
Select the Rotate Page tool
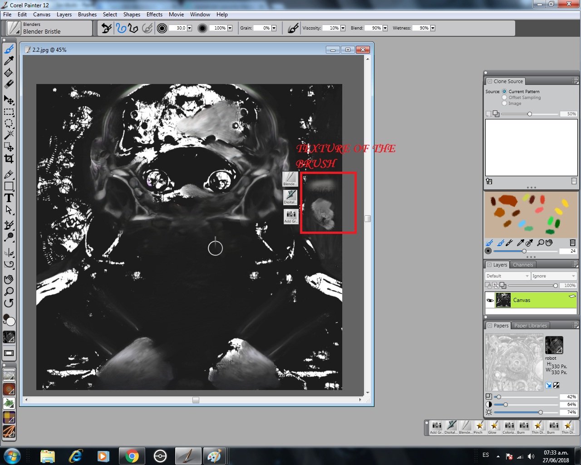coord(9,303)
